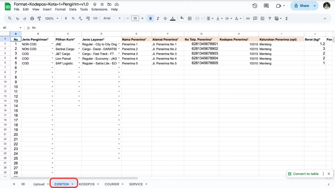The height and width of the screenshot is (188, 335).
Task: Open the fill color picker
Action: pyautogui.click(x=182, y=19)
